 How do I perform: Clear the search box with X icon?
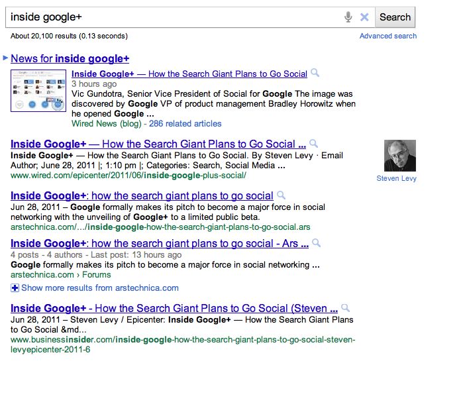coord(364,17)
